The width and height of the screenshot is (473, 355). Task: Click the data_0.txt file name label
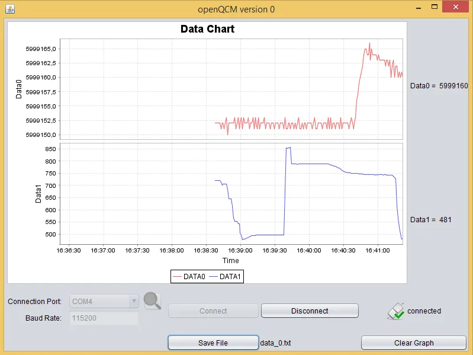[275, 343]
